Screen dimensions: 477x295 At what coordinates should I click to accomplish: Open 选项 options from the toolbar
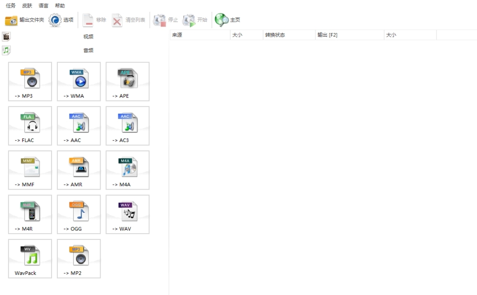click(61, 20)
